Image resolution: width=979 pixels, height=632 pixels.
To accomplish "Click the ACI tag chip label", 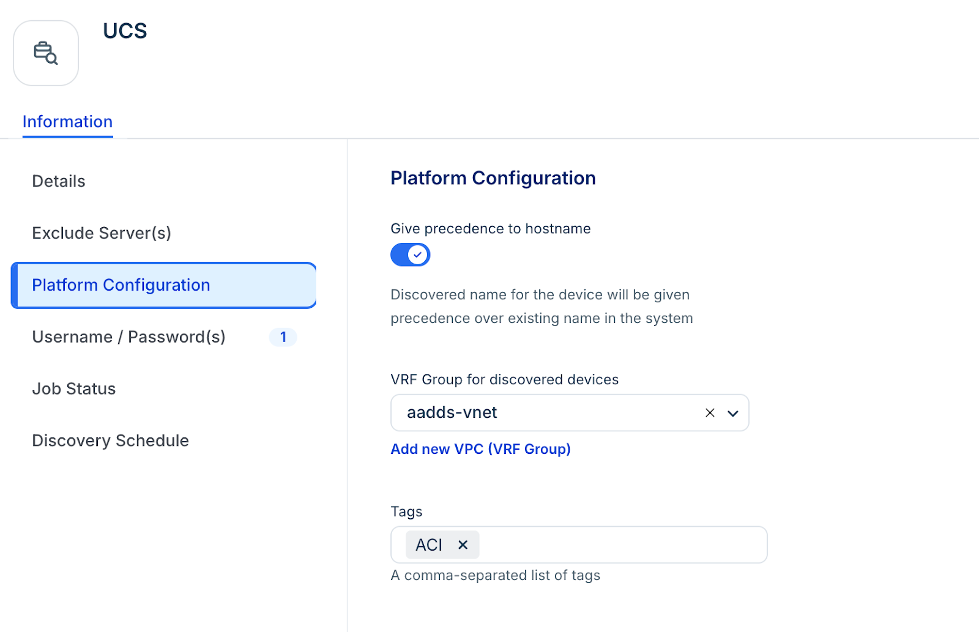I will click(x=429, y=545).
